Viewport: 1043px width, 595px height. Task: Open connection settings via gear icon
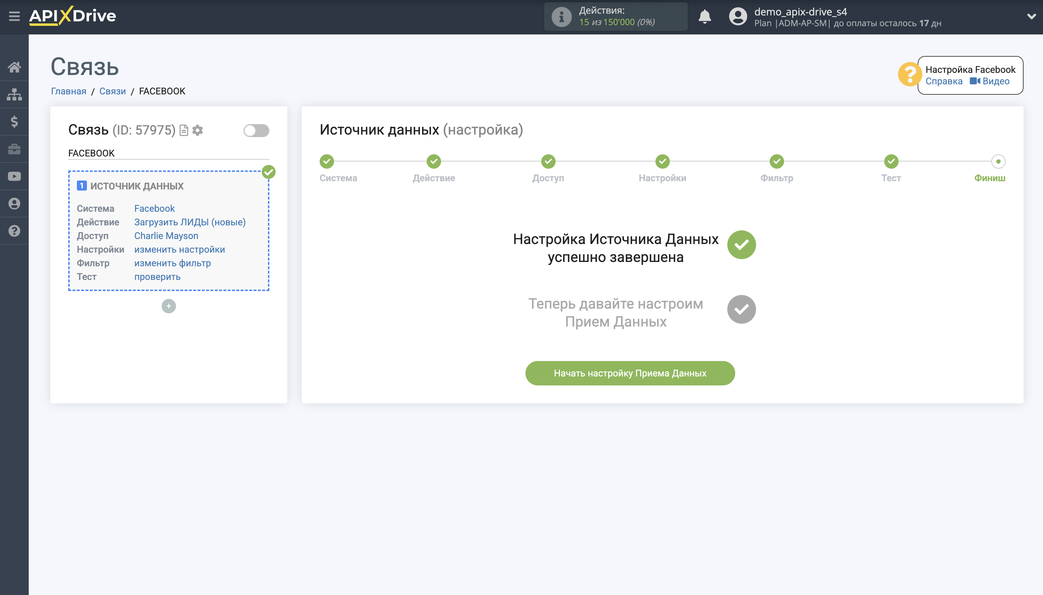point(198,130)
